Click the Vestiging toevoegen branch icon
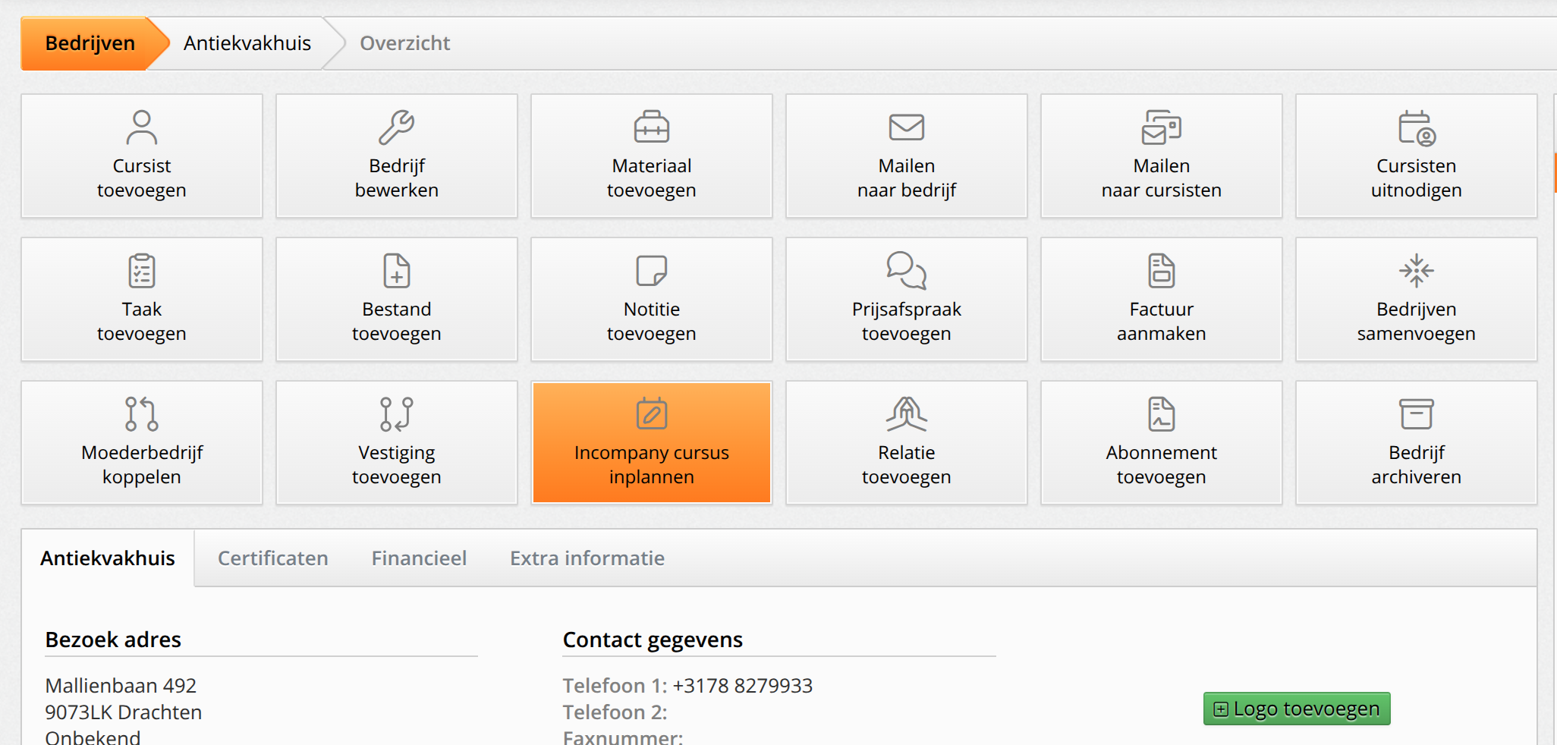The width and height of the screenshot is (1557, 745). tap(397, 414)
